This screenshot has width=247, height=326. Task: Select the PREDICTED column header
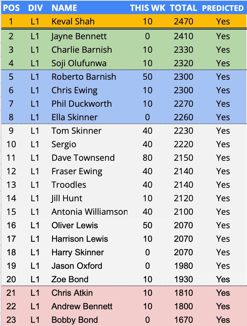223,8
